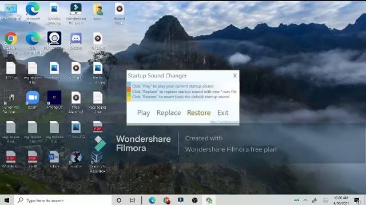
Task: Select the veg recipes 5 text file
Action: [54, 132]
